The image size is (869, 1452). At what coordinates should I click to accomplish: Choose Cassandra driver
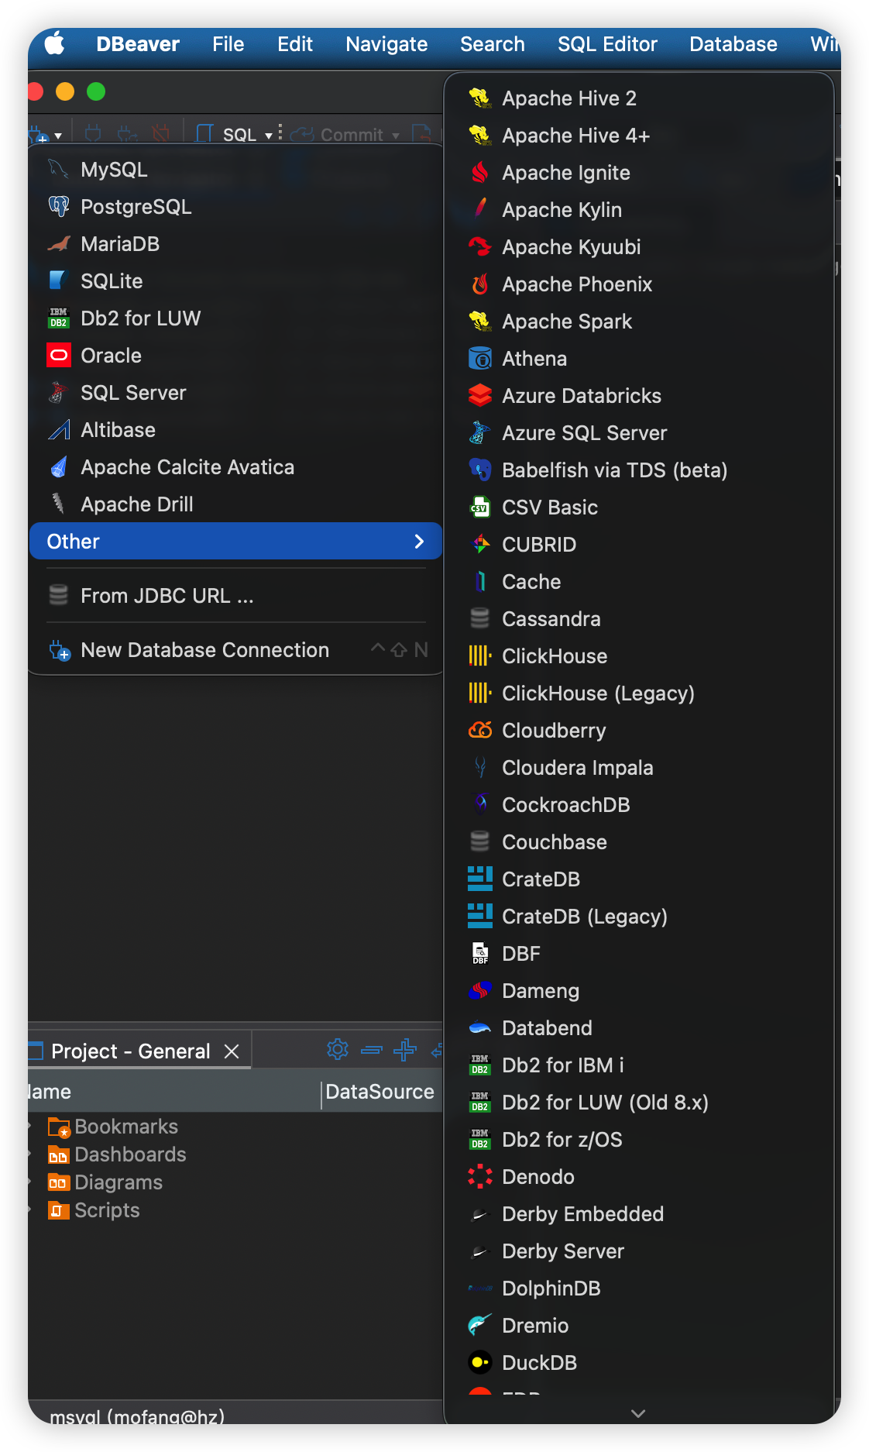click(x=639, y=619)
